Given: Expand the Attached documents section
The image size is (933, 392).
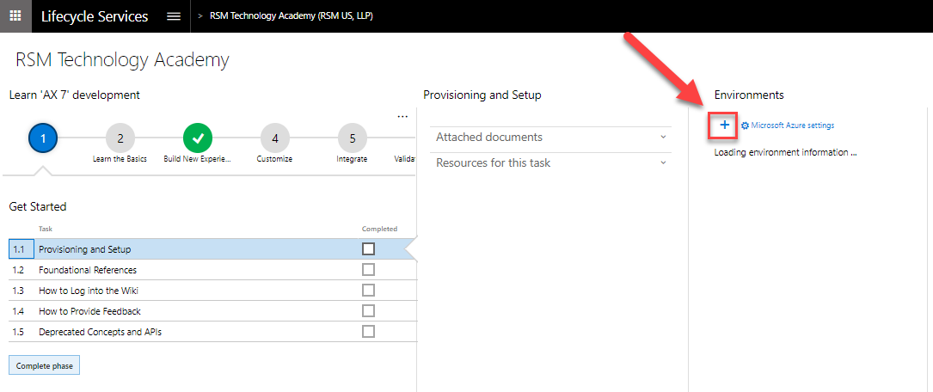Looking at the screenshot, I should [550, 138].
